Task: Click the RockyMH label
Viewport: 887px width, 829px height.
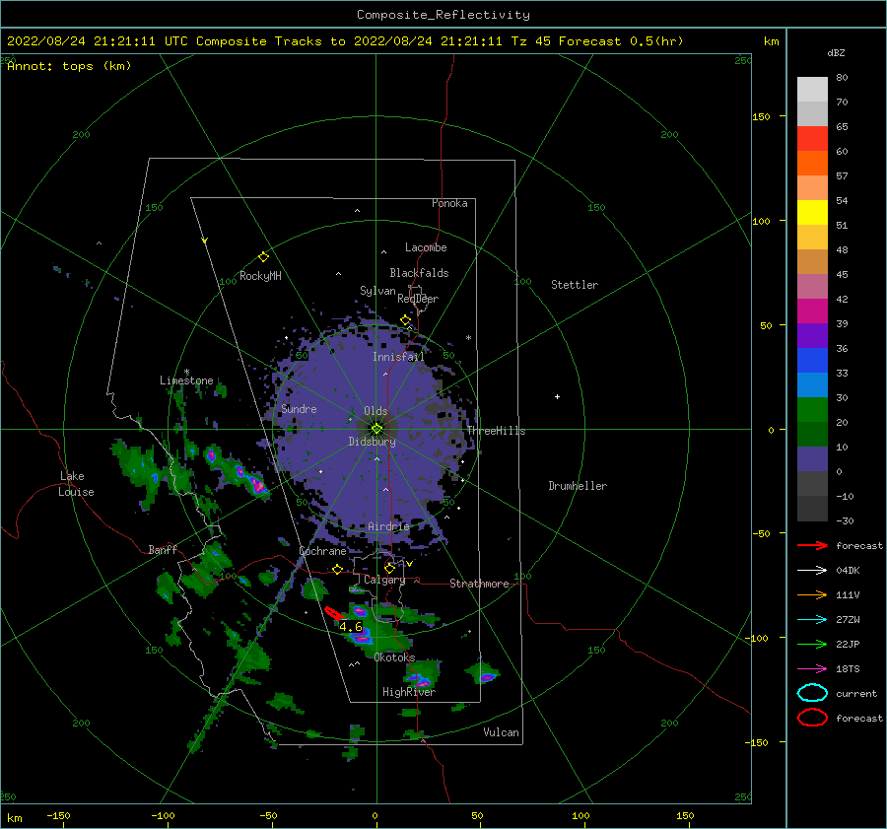Action: tap(260, 276)
